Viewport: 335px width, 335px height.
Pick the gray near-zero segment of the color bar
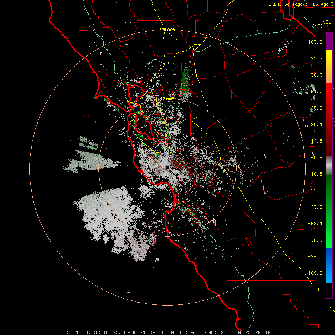click(329, 166)
